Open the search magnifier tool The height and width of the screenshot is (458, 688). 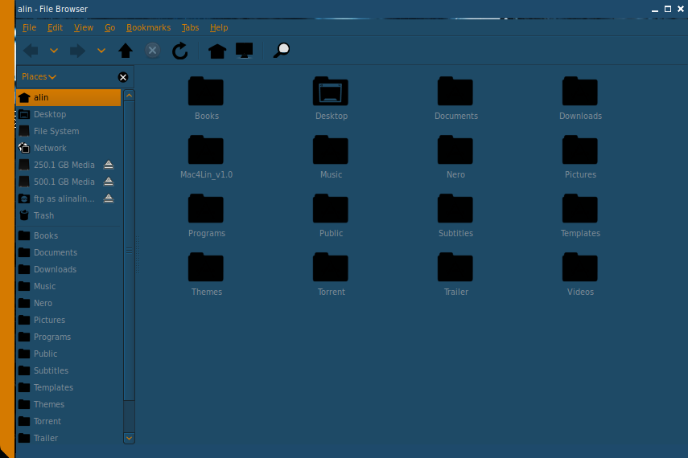tap(282, 51)
